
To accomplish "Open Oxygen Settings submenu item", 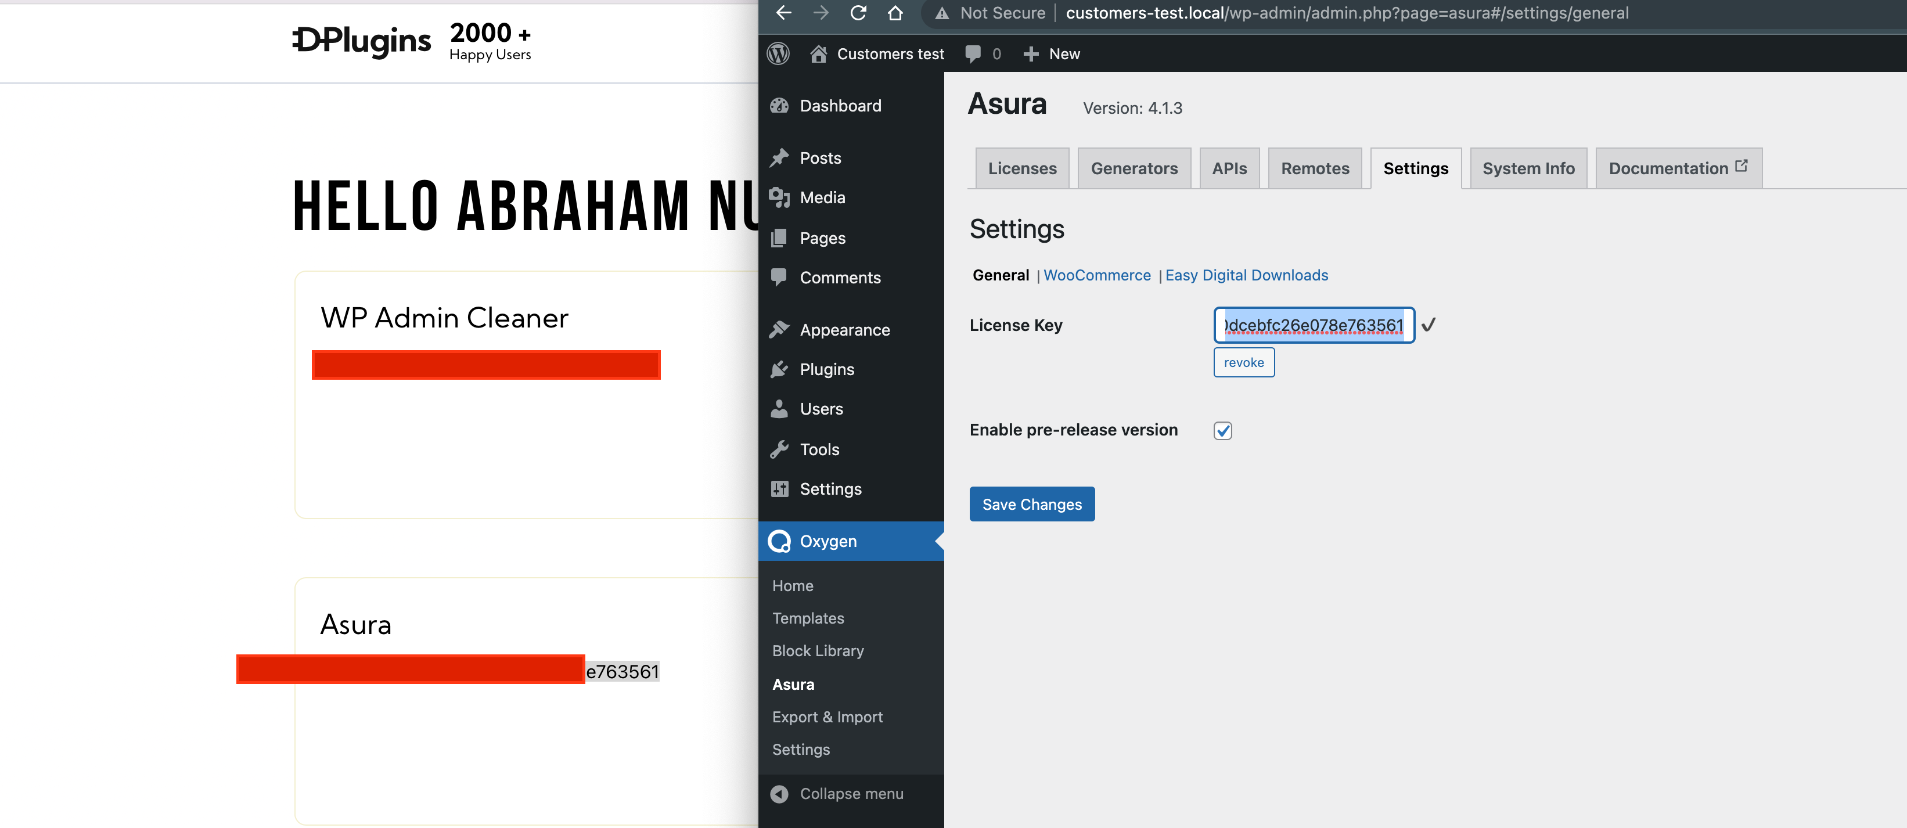I will coord(800,749).
